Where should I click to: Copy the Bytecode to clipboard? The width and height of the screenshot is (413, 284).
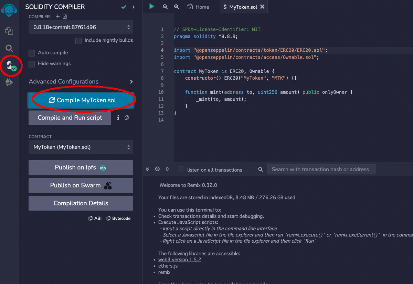[118, 218]
